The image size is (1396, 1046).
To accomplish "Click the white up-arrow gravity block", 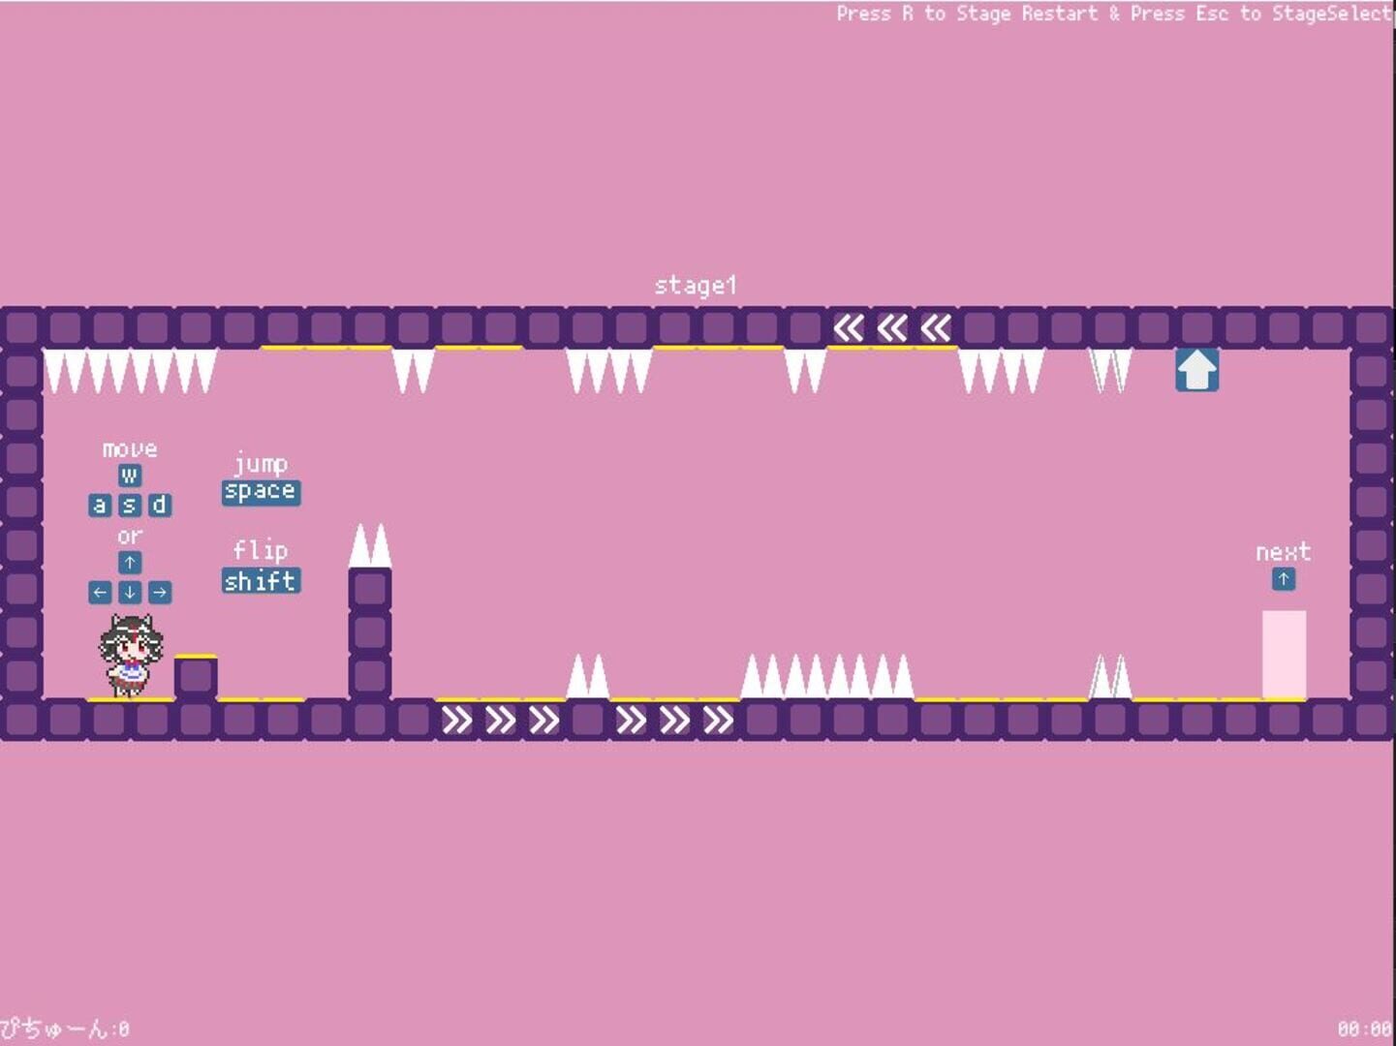I will coord(1196,370).
